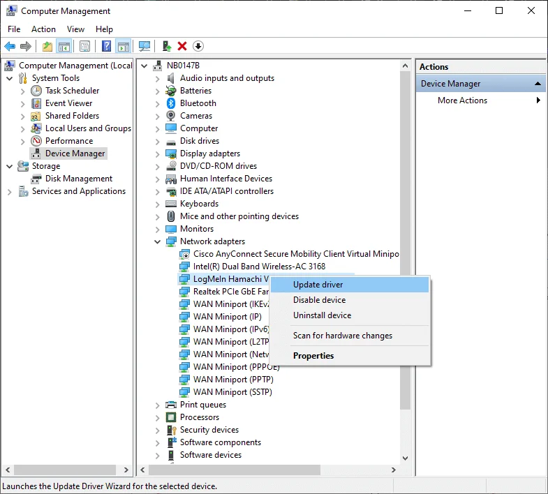
Task: Collapse the Network adapters category
Action: (x=158, y=241)
